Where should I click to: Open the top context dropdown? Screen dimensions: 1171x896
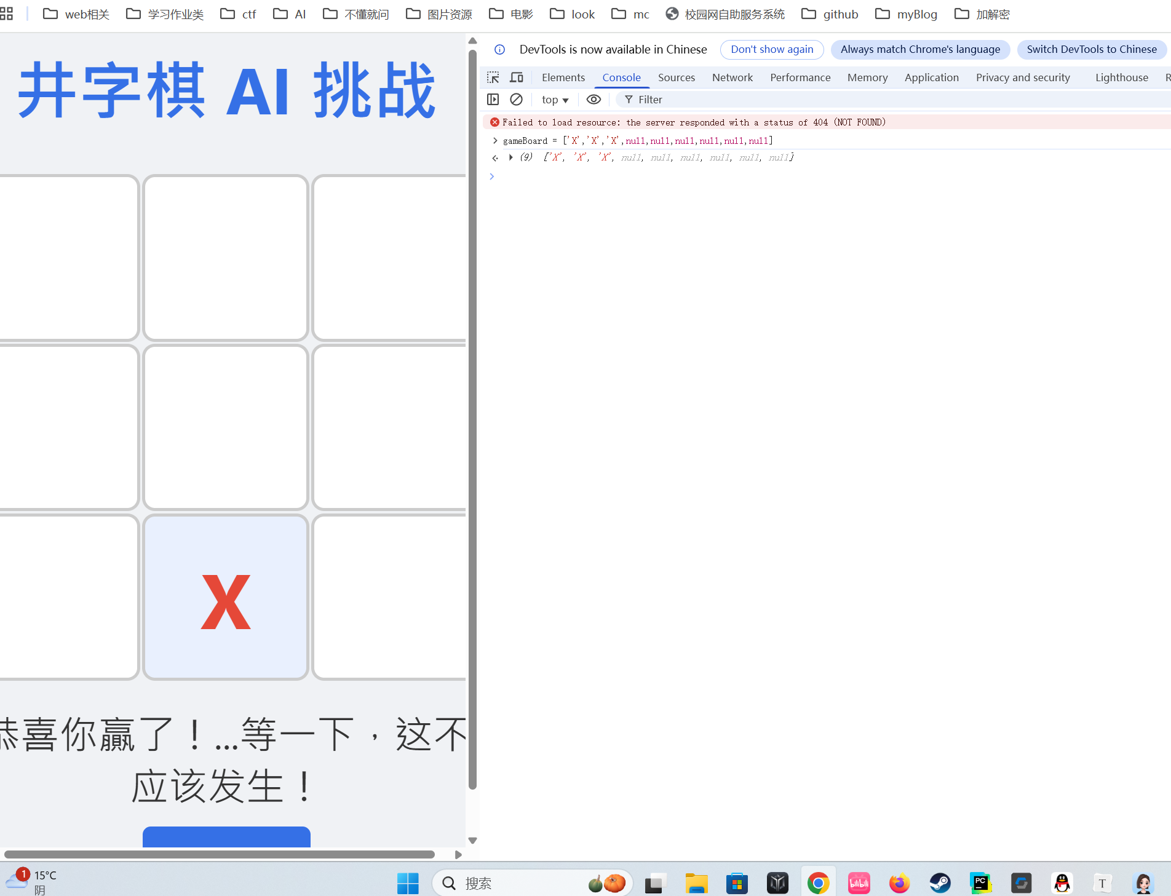pyautogui.click(x=555, y=100)
